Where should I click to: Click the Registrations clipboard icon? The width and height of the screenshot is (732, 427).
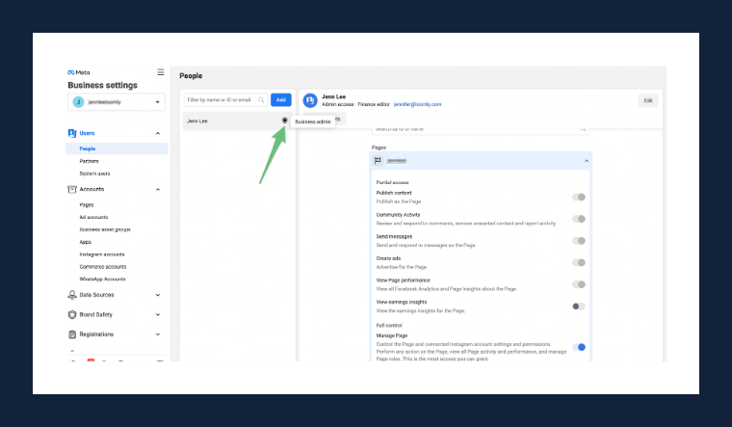(72, 334)
